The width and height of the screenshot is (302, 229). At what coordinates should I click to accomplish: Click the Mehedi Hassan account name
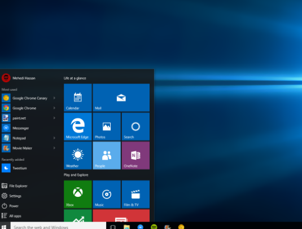point(24,78)
